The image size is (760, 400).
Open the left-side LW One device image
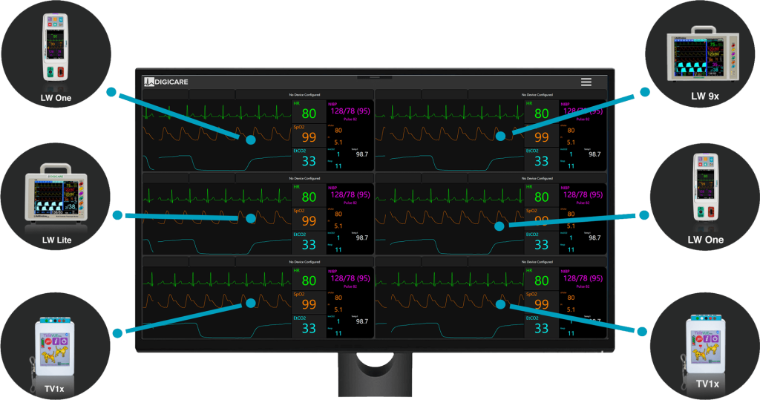click(x=55, y=47)
